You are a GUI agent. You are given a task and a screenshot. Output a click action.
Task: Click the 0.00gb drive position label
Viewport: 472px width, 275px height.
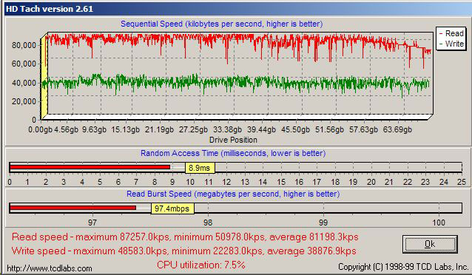pos(41,129)
